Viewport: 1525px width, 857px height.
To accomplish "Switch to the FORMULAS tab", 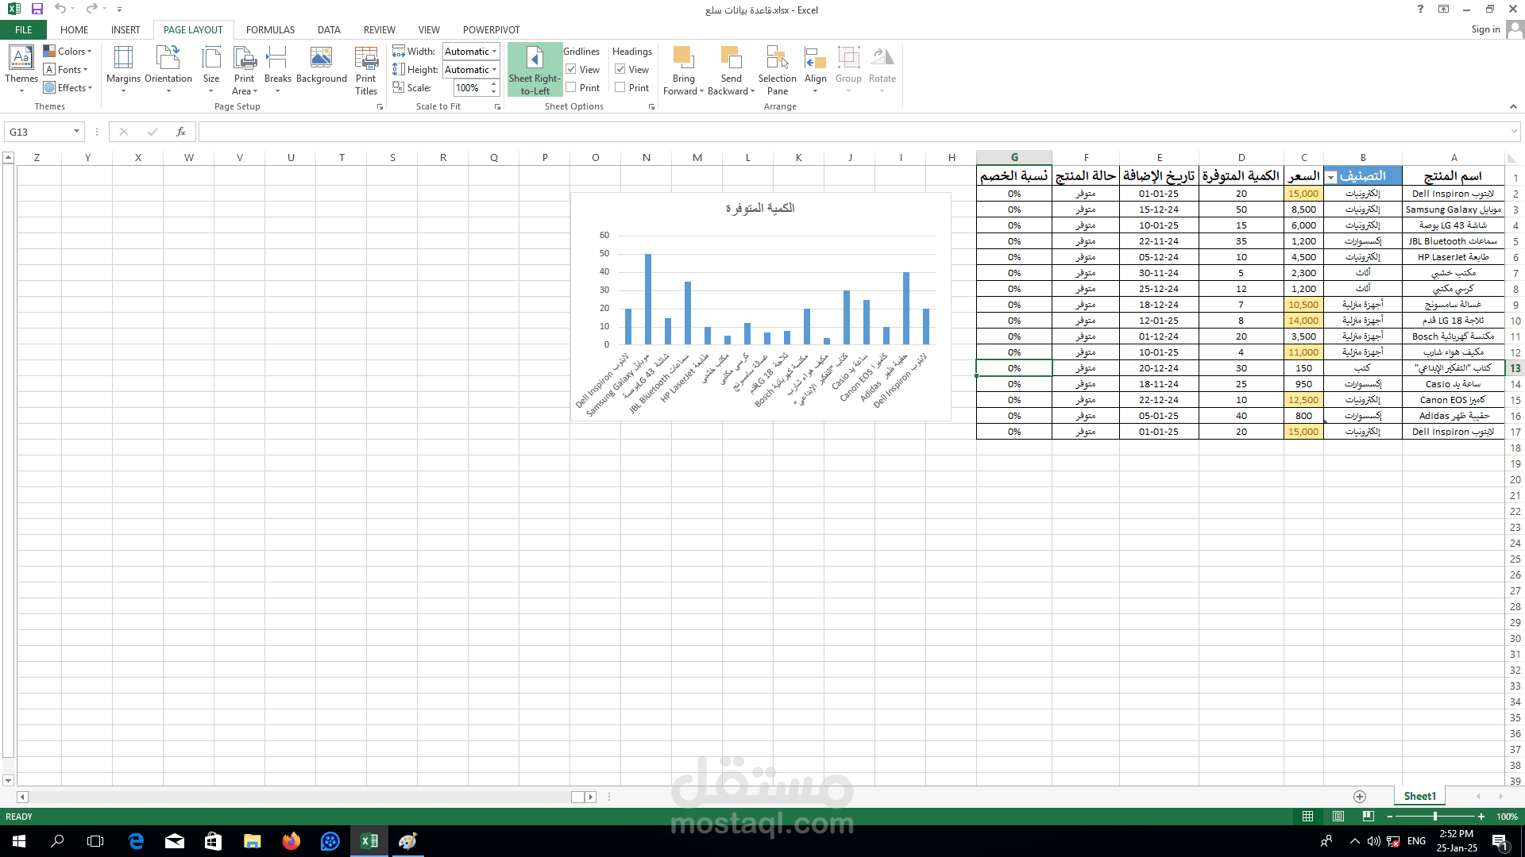I will pos(270,30).
